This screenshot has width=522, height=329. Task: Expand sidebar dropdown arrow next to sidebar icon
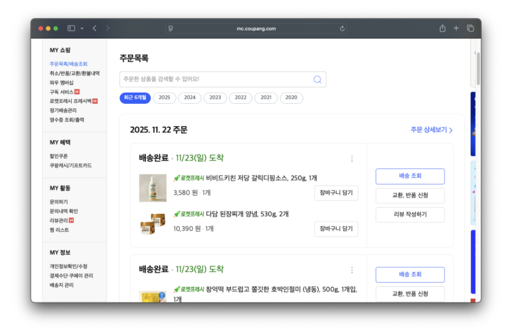(x=82, y=28)
